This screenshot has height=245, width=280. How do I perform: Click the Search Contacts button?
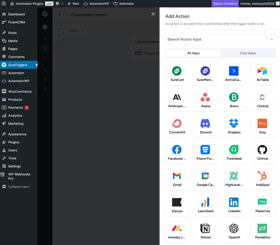point(225,4)
